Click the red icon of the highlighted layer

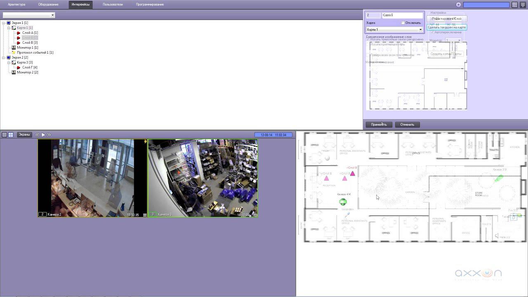point(19,38)
